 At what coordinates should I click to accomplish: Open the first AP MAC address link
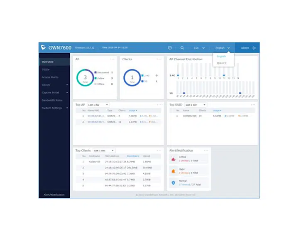(96, 116)
